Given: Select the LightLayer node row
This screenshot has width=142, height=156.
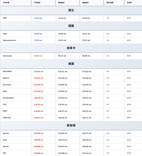Looking at the screenshot, I should (x=71, y=118).
